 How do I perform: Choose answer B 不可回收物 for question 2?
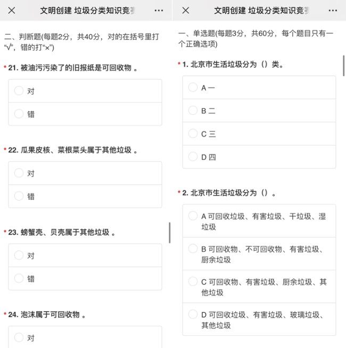tap(193, 248)
